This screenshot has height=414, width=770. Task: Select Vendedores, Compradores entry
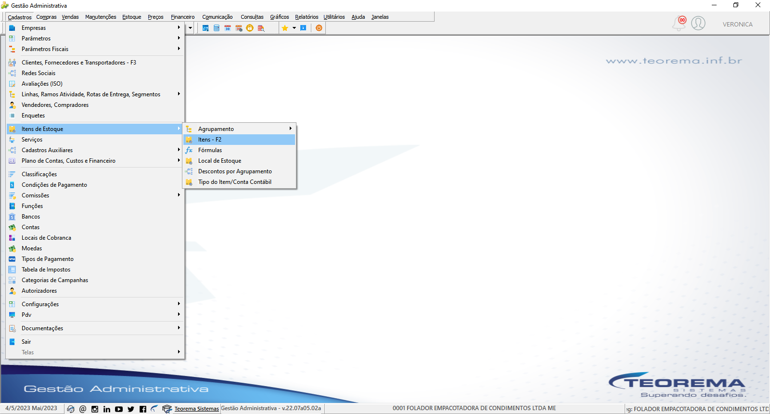pyautogui.click(x=95, y=105)
